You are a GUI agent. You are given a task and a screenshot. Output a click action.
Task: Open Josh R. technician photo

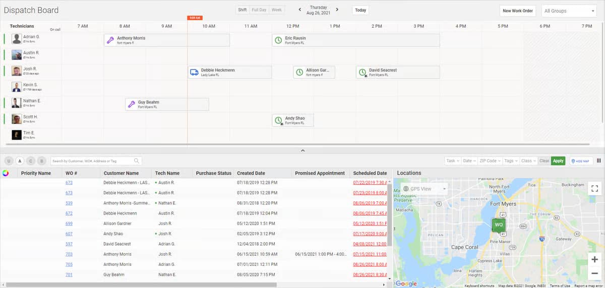click(17, 71)
